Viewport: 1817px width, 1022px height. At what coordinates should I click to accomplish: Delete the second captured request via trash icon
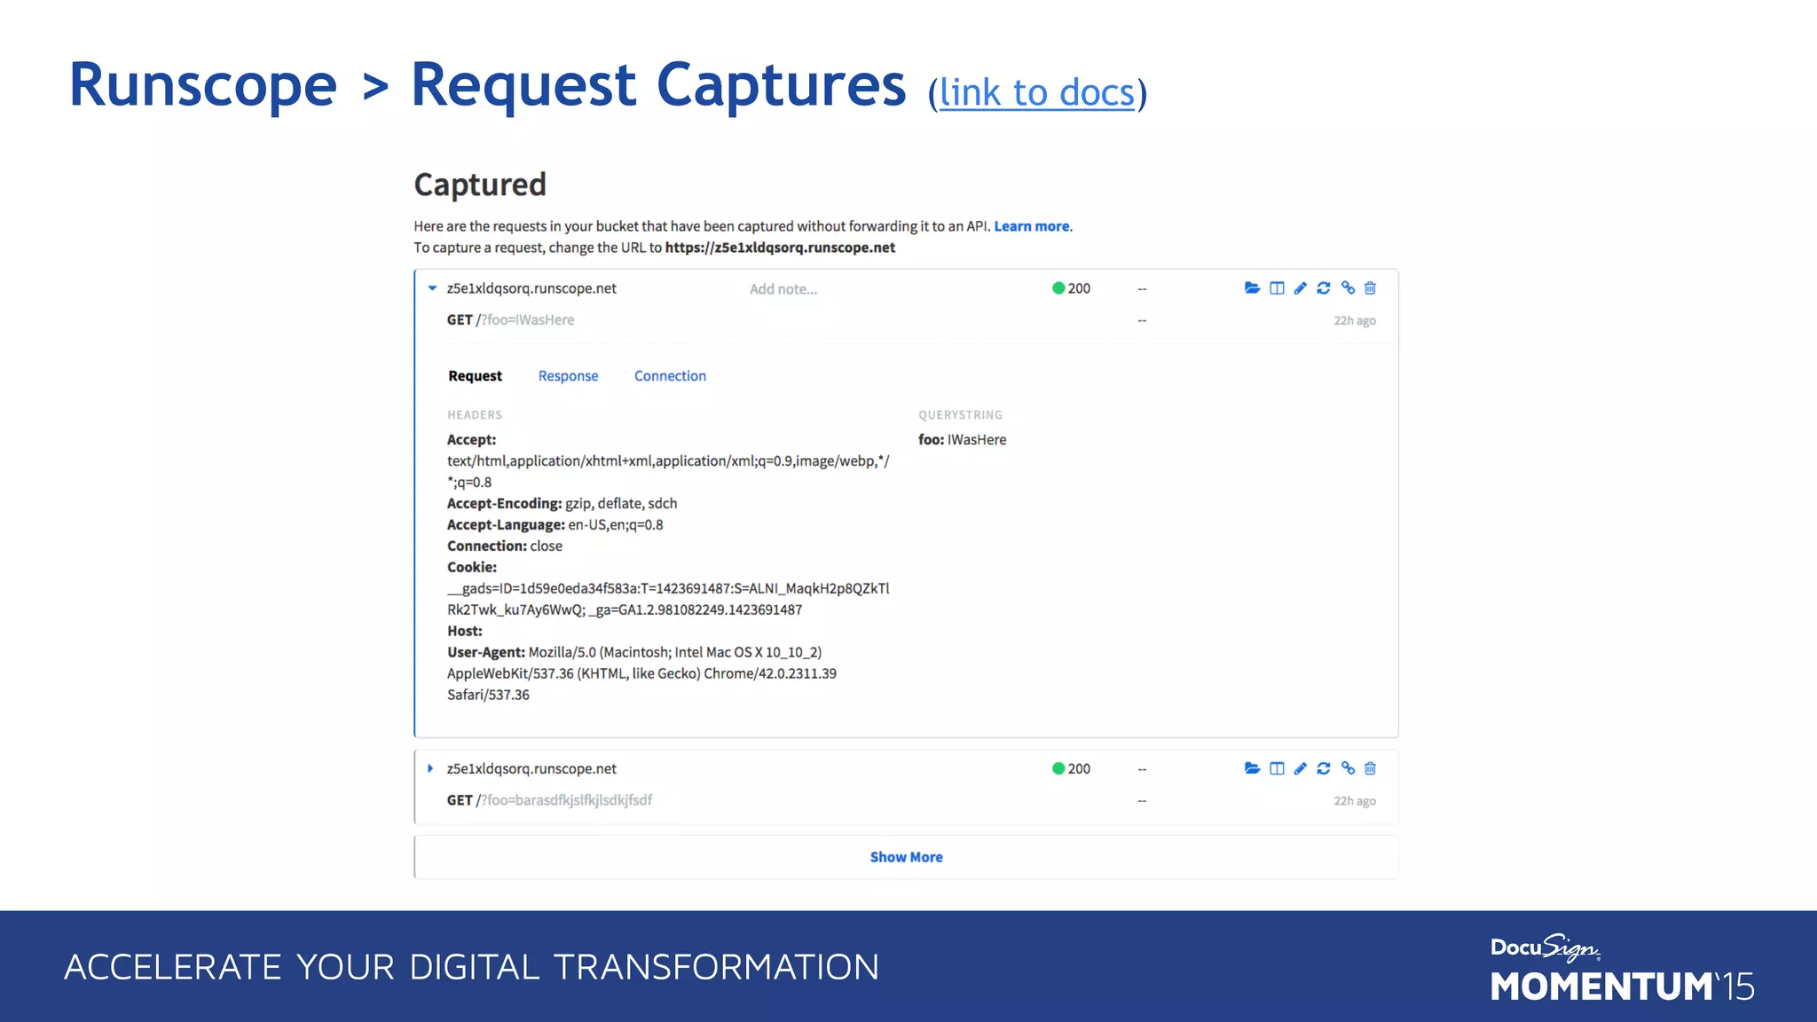1371,768
